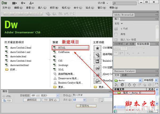Create a new HTML document
Viewport: 160px width, 114px height.
(x=70, y=48)
